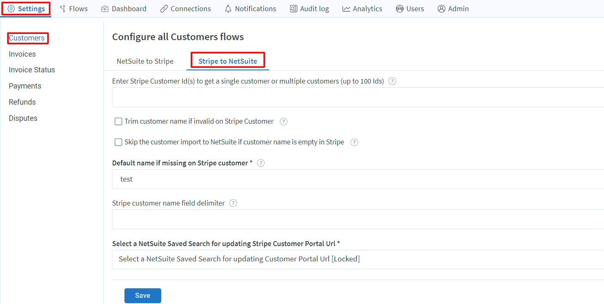Image resolution: width=604 pixels, height=304 pixels.
Task: Click the Dashboard gauge icon
Action: coord(105,9)
